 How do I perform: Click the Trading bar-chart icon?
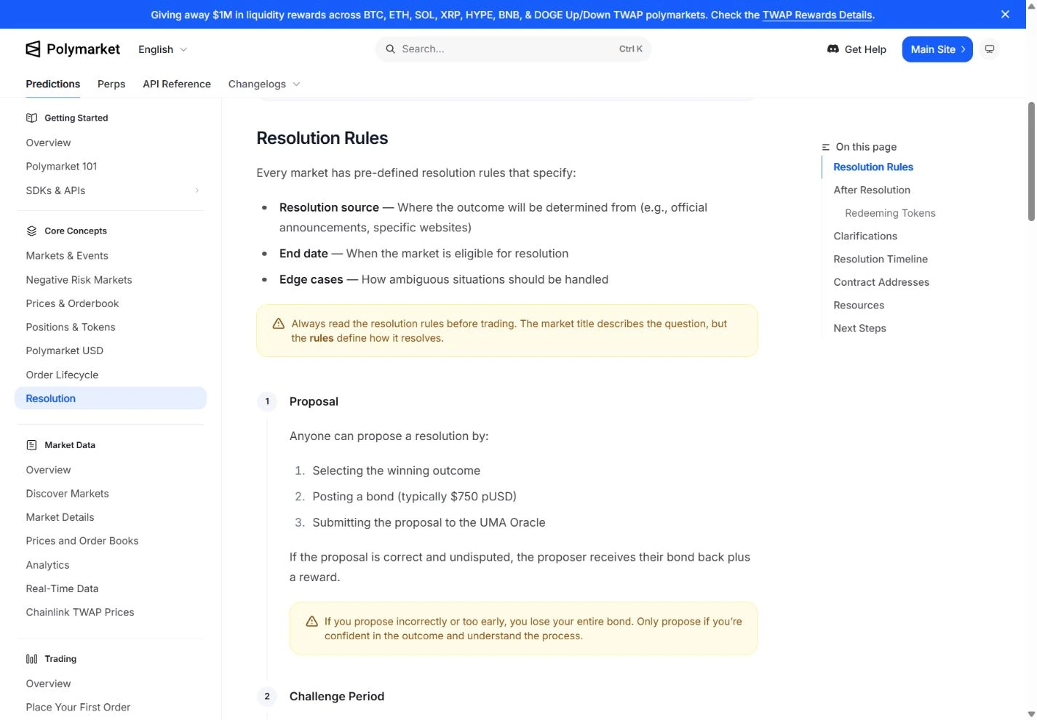click(x=31, y=659)
